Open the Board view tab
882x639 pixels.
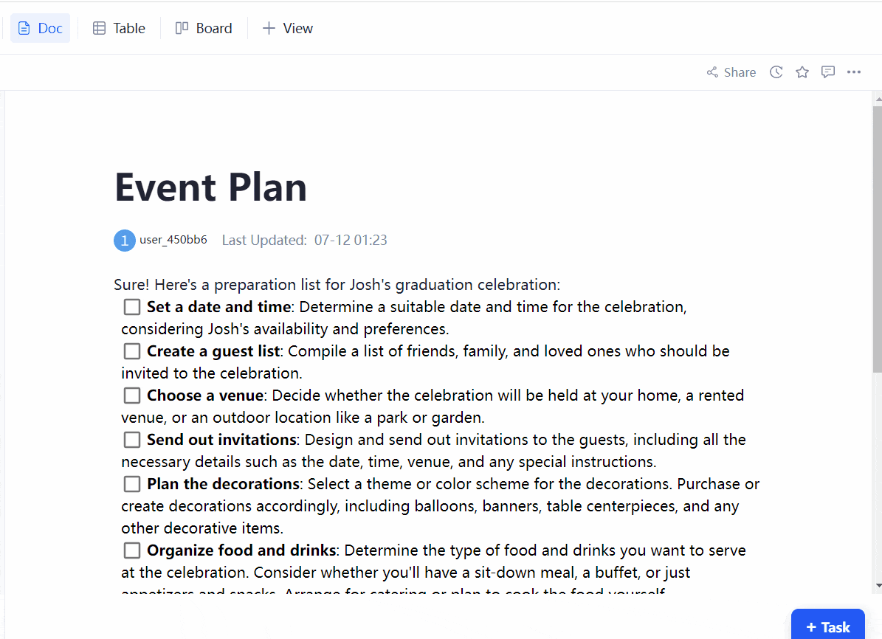click(204, 28)
